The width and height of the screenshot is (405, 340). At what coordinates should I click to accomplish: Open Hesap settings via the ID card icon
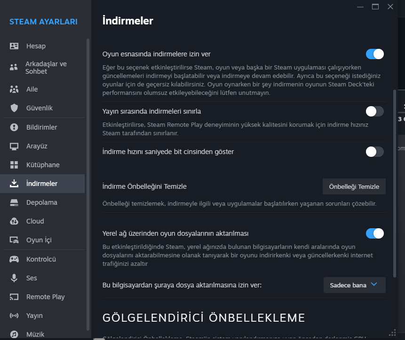click(x=14, y=46)
